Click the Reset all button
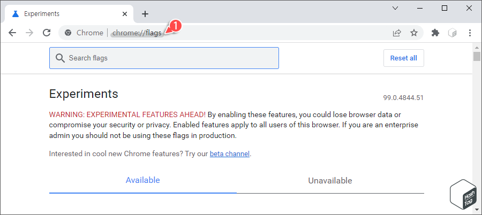 pos(404,58)
